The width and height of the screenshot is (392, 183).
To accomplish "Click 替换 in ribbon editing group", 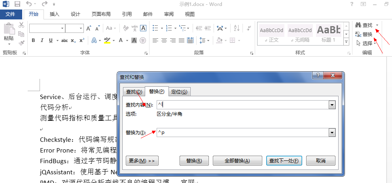I will point(364,34).
